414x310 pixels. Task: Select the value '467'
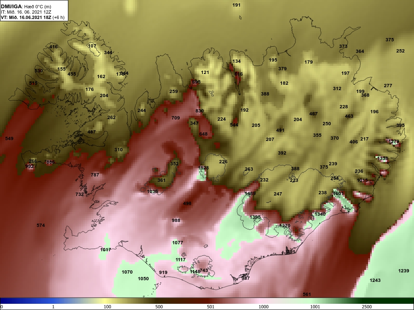coord(313,114)
